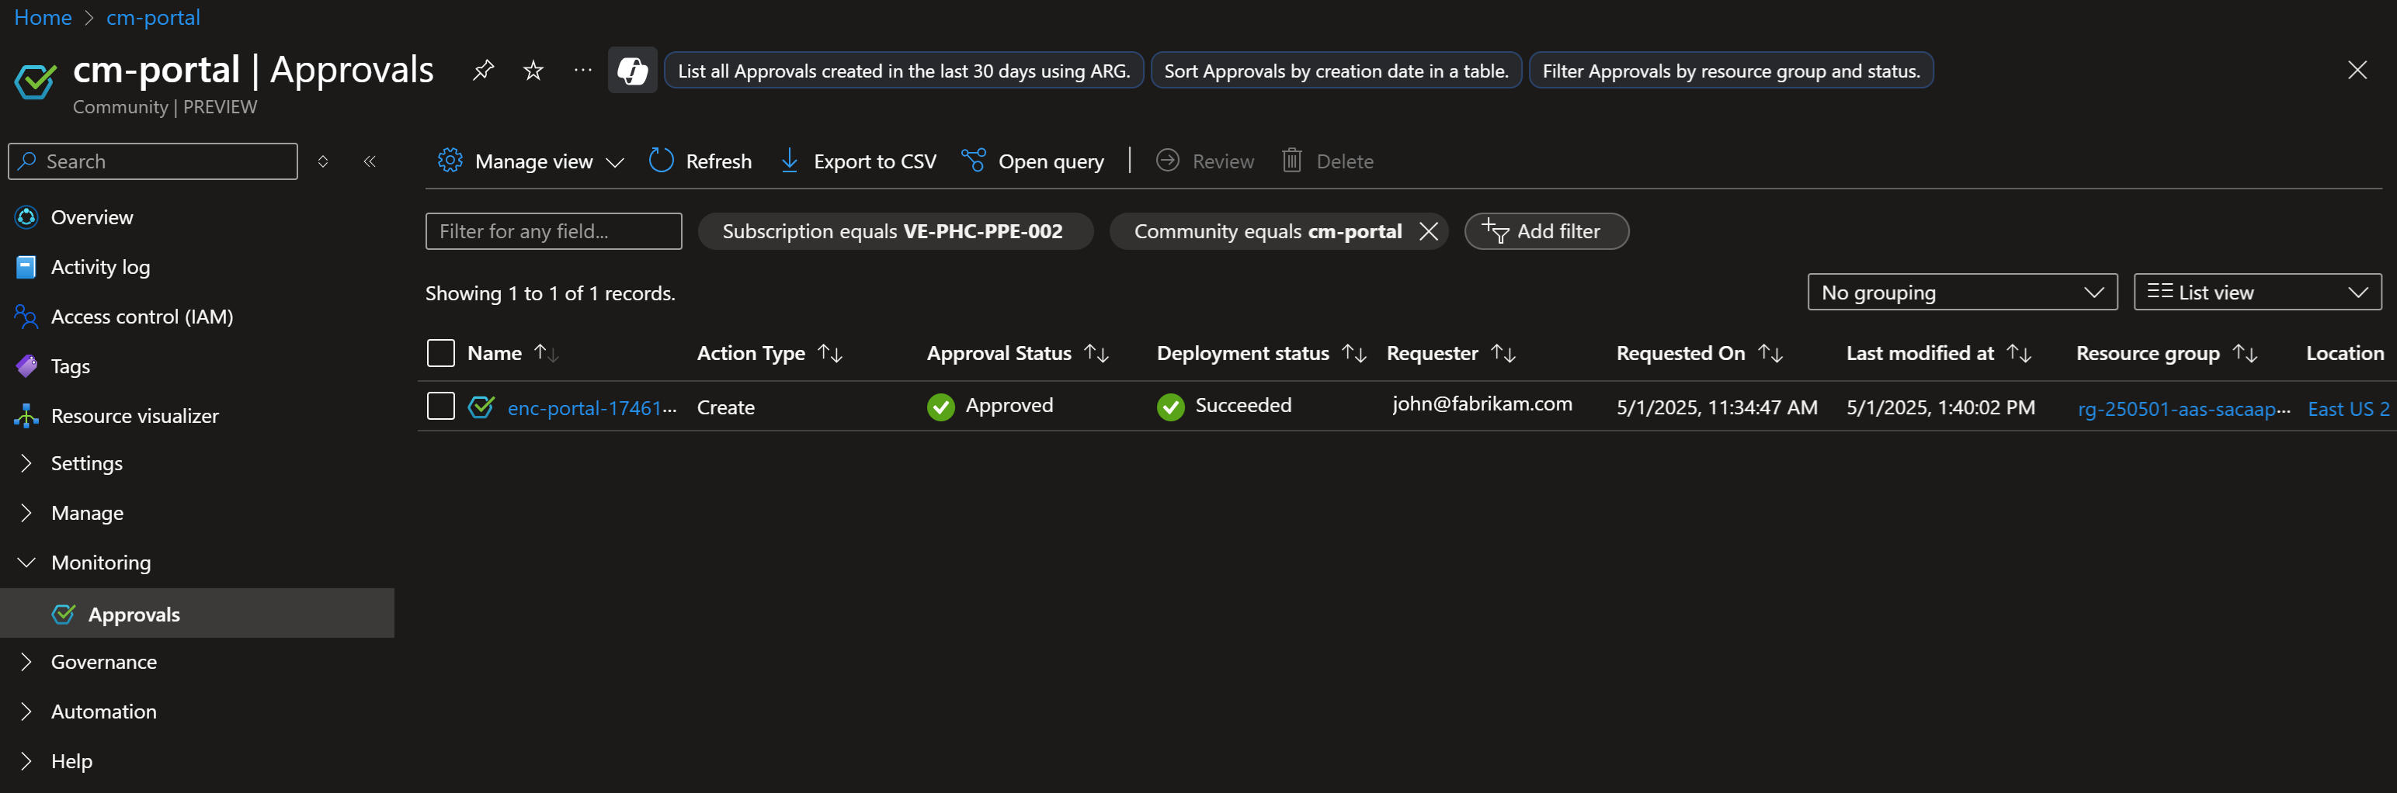The height and width of the screenshot is (793, 2397).
Task: Open the No grouping dropdown
Action: click(1962, 292)
